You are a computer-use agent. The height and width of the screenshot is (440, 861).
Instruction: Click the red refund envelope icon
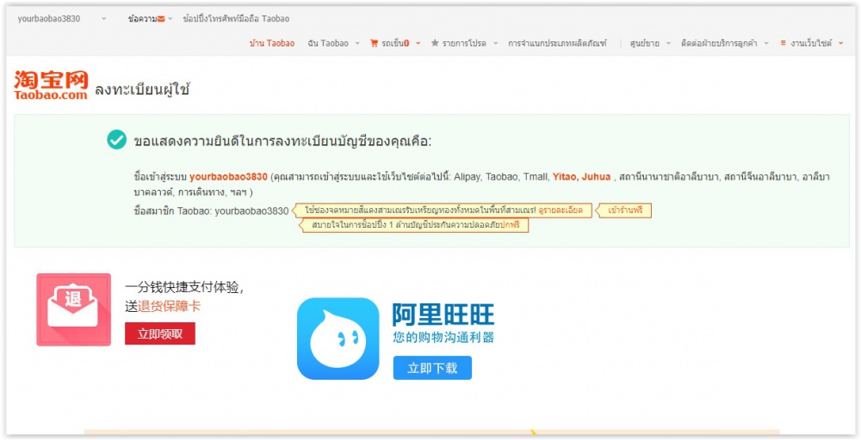click(73, 309)
